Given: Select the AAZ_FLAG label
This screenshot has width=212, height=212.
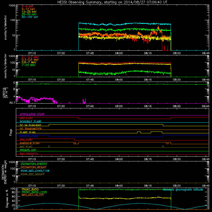Looking at the screenshot, I should (26, 147).
